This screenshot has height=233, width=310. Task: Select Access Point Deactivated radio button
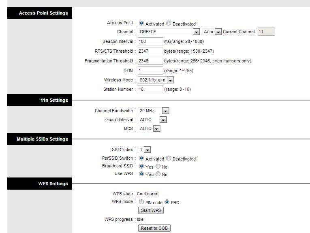pos(169,24)
